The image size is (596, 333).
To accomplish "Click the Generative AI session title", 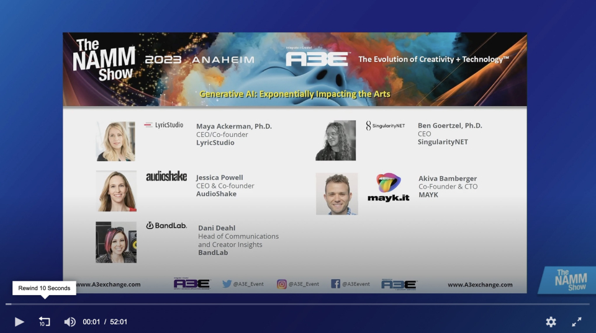I will [295, 94].
